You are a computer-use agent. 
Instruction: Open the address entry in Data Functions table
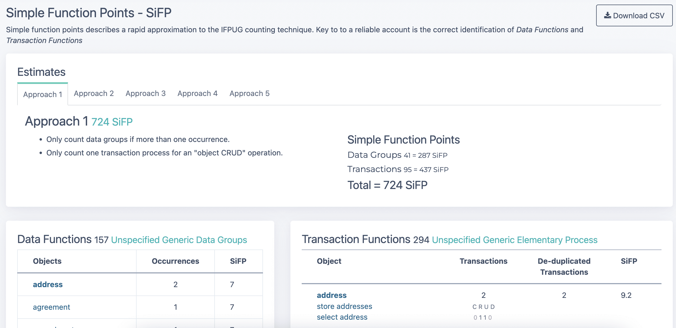(48, 284)
